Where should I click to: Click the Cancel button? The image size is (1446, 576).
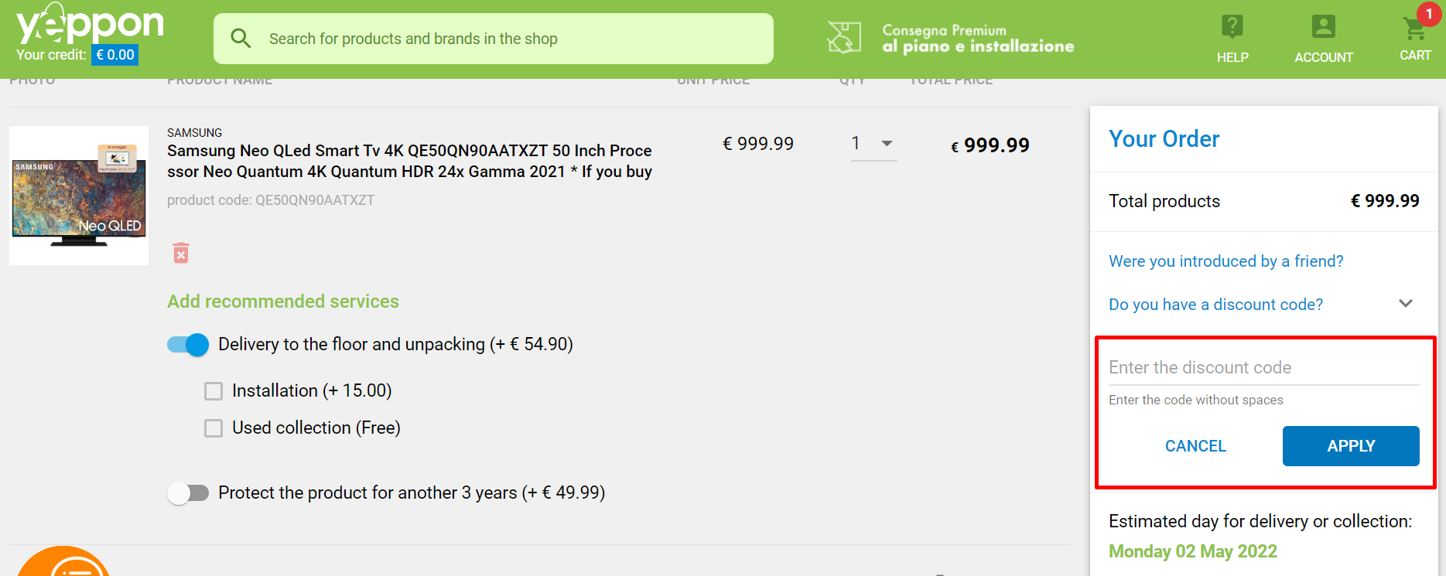1195,446
